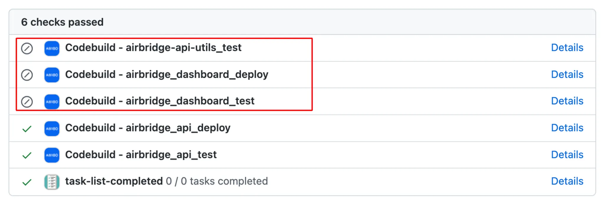Click the AB180 avatar beside airbridge_api_test

tap(52, 155)
